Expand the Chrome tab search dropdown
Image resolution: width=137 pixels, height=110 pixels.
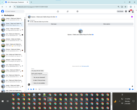pyautogui.click(x=2, y=2)
